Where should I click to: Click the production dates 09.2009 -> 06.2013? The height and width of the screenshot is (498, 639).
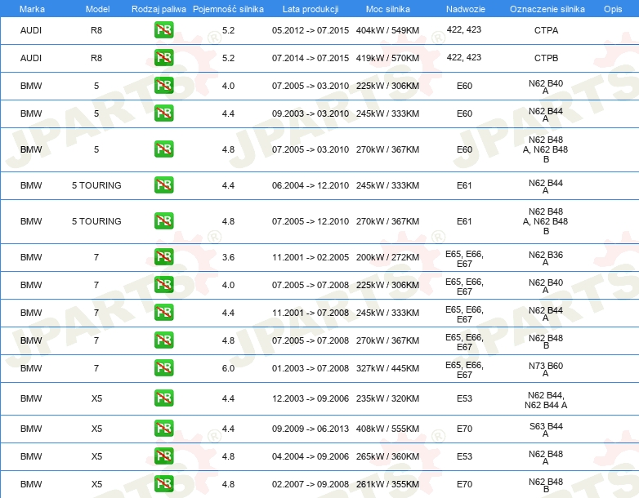(311, 429)
